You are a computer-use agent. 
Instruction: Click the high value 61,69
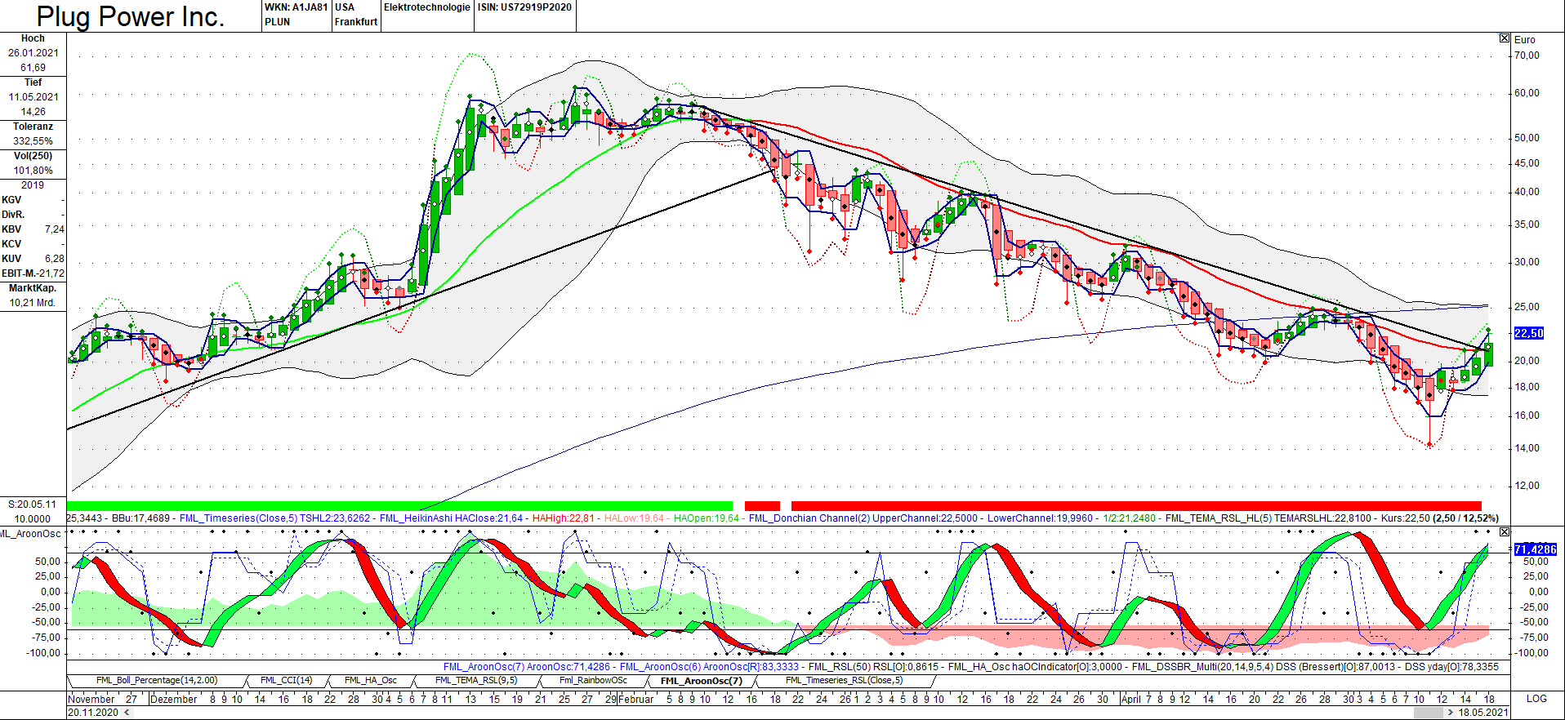[33, 68]
